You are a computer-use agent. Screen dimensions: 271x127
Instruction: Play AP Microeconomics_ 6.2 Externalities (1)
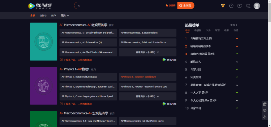88,42
